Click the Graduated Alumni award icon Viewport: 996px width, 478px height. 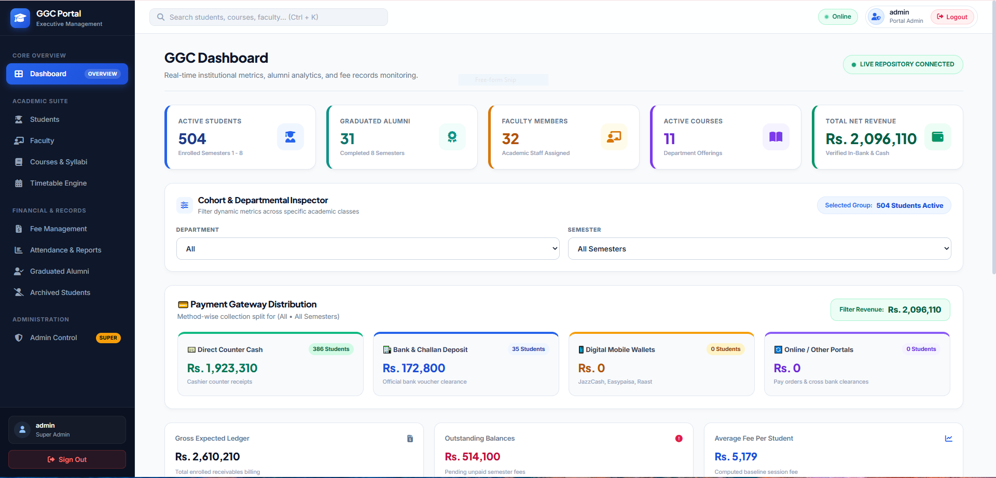tap(452, 137)
